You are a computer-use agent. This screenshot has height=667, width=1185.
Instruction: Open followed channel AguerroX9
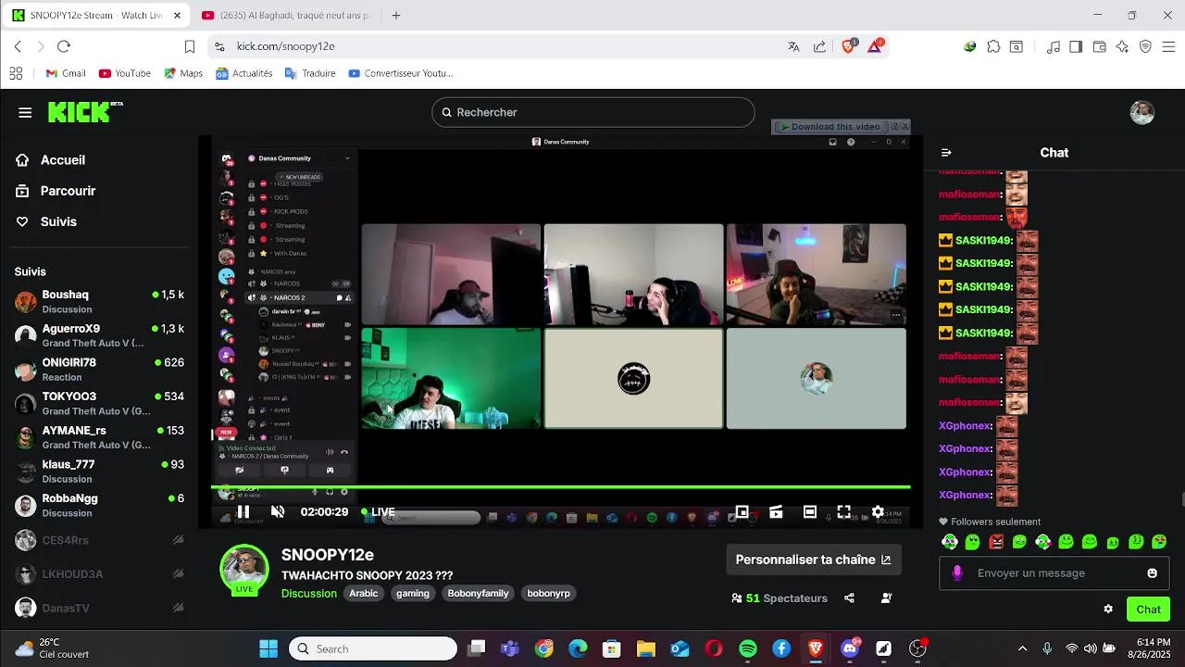pyautogui.click(x=99, y=335)
